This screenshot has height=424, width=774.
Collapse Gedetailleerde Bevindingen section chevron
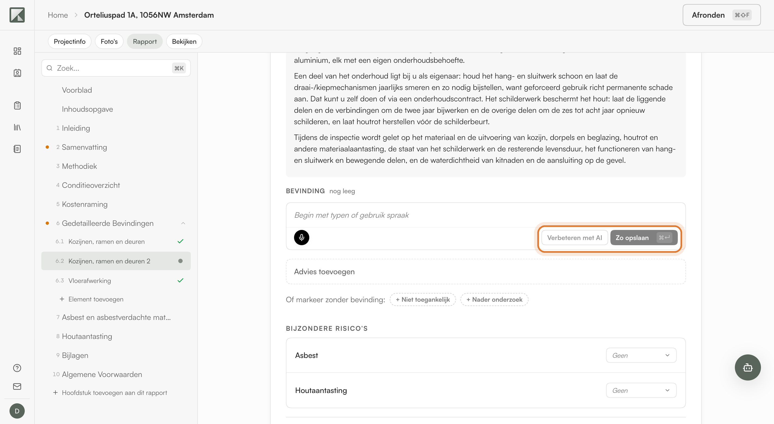(183, 223)
